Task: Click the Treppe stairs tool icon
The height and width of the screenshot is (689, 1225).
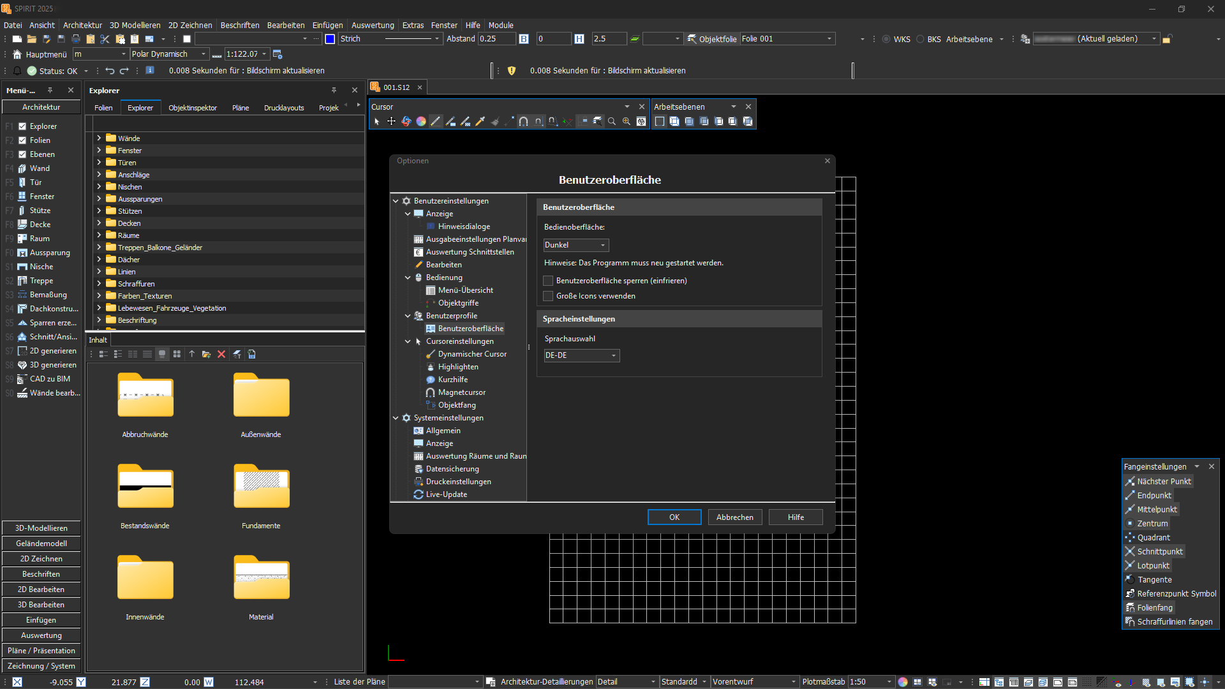Action: 22,281
